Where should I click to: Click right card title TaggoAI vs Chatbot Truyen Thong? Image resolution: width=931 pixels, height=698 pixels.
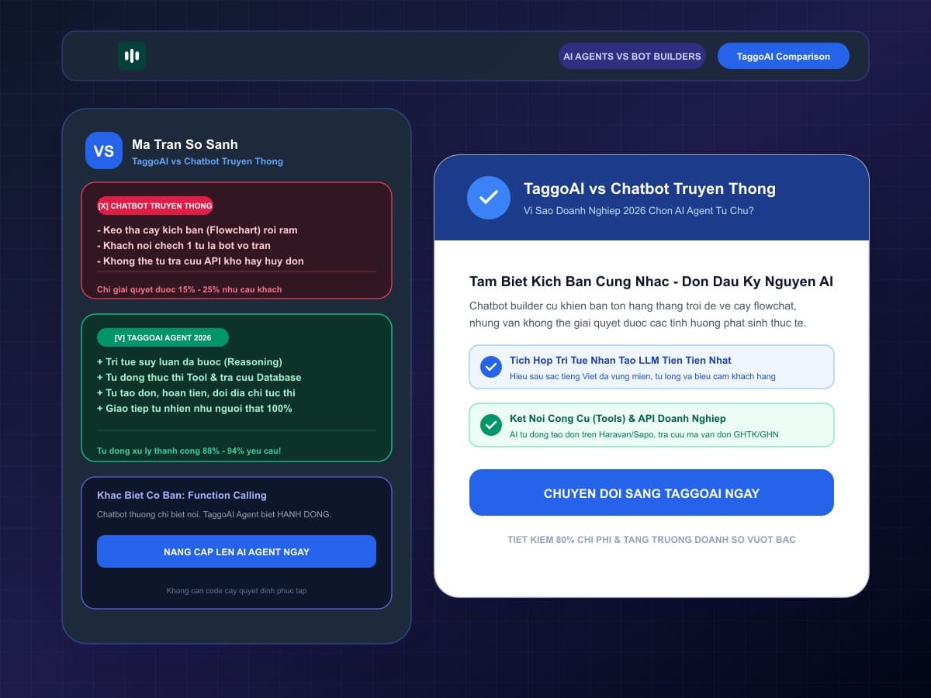pos(649,188)
